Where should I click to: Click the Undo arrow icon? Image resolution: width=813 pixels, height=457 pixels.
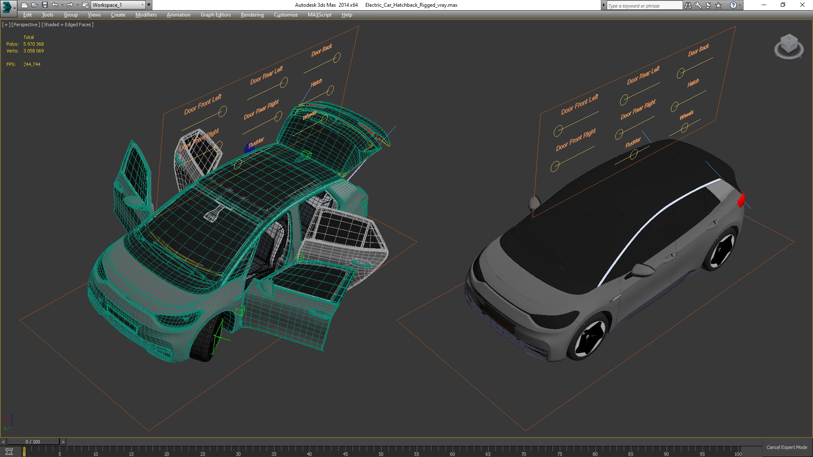tap(55, 5)
